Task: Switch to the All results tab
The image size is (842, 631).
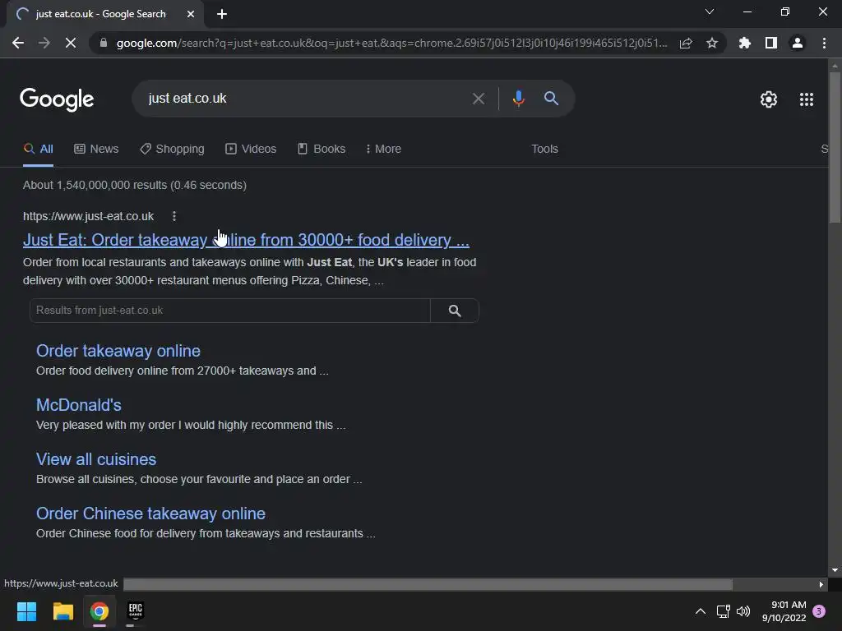Action: [38, 150]
